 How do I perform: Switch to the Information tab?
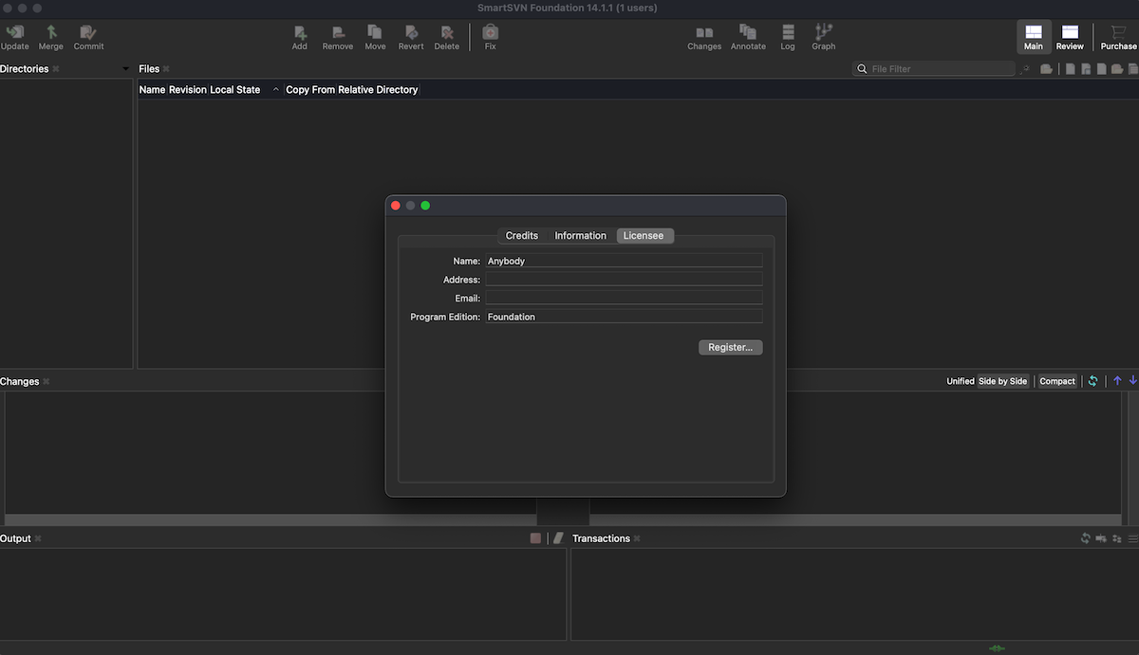[580, 236]
